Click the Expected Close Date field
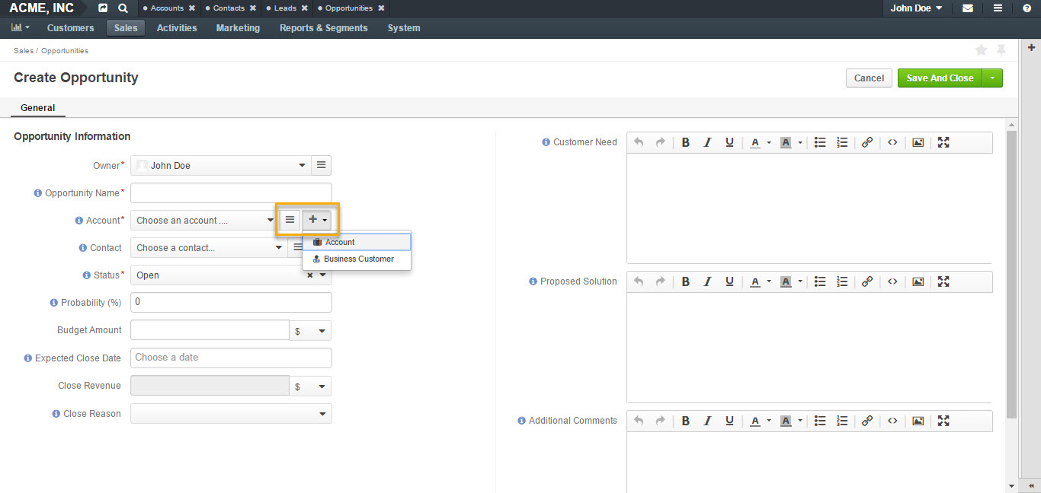Viewport: 1041px width, 493px height. [231, 358]
